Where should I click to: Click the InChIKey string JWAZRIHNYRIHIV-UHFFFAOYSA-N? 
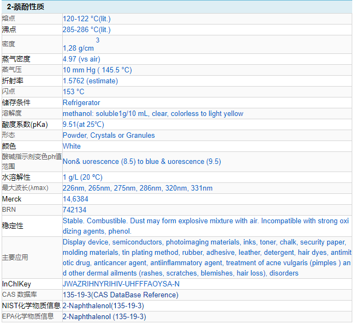pos(121,284)
